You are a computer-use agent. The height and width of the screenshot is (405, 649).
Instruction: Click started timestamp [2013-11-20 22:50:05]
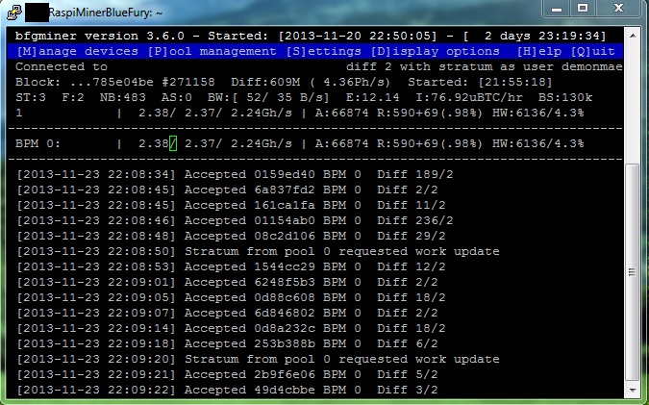coord(358,36)
